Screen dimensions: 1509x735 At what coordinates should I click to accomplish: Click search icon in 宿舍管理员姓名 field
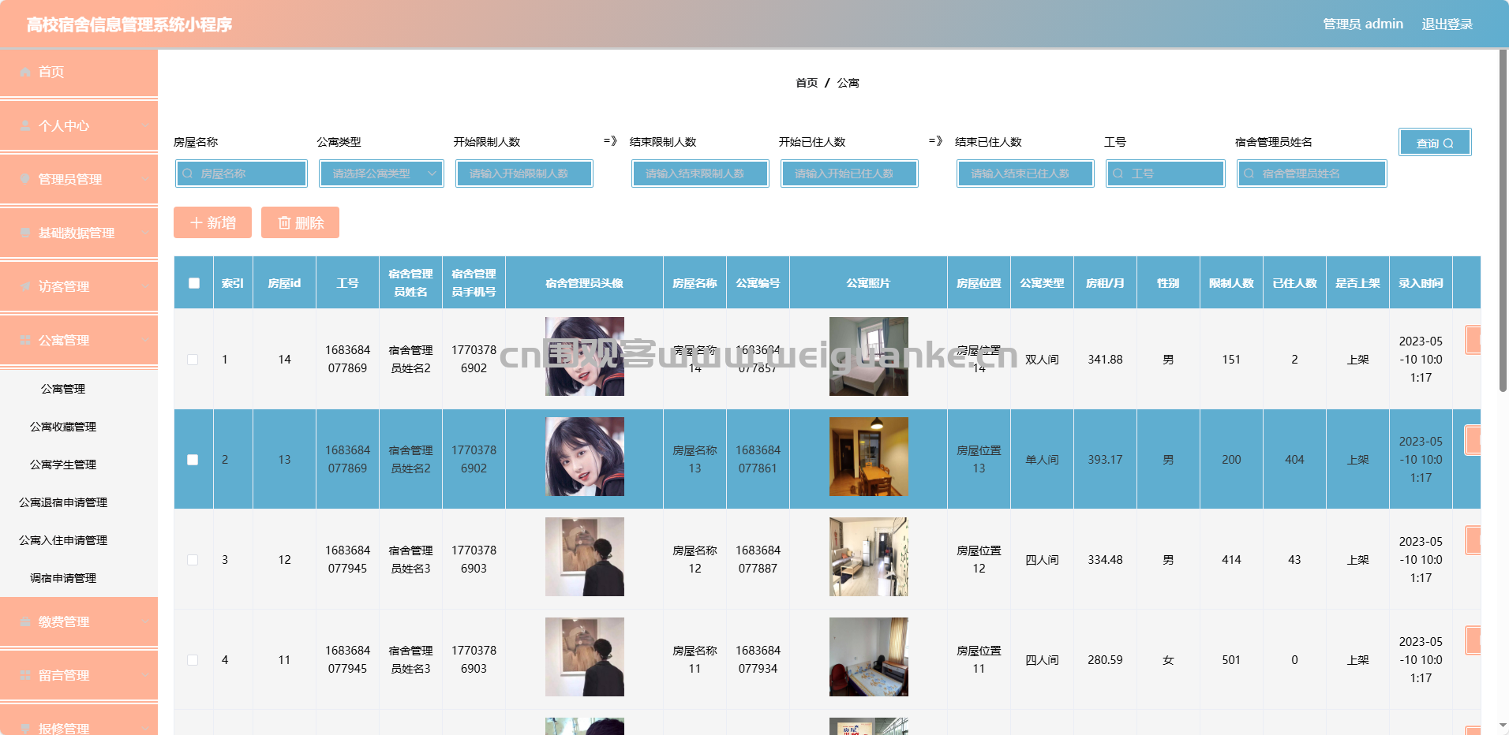[1249, 173]
